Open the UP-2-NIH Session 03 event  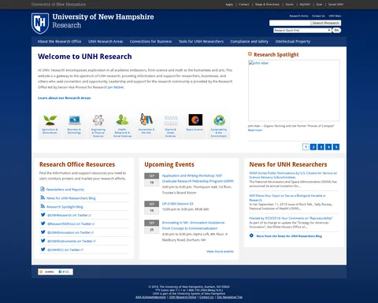tap(178, 204)
